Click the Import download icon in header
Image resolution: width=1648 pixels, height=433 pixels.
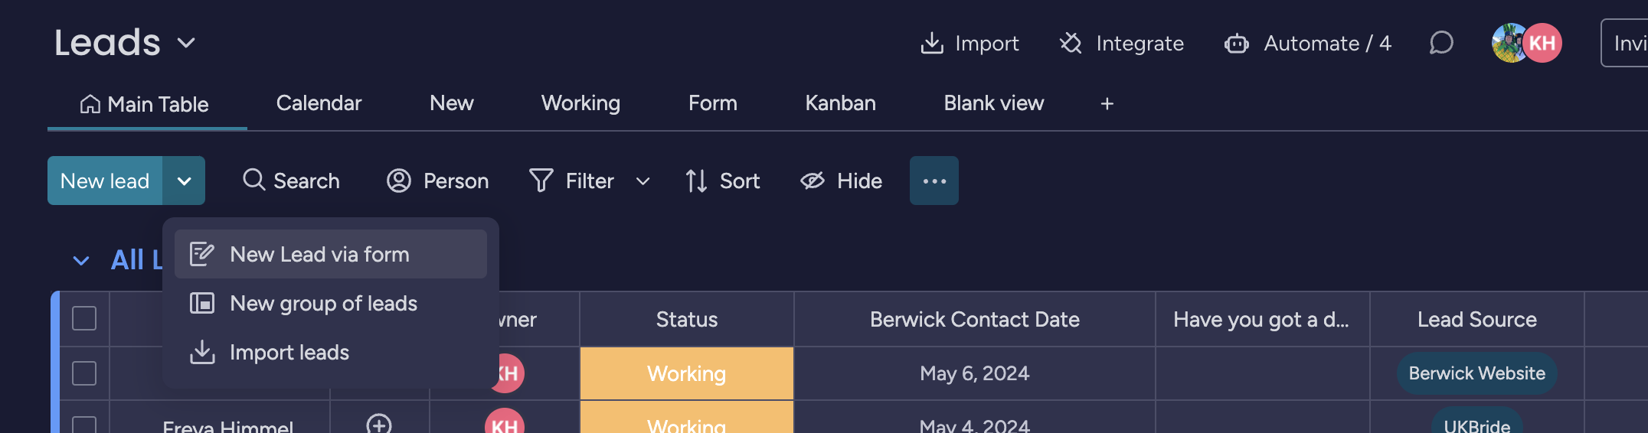[931, 44]
